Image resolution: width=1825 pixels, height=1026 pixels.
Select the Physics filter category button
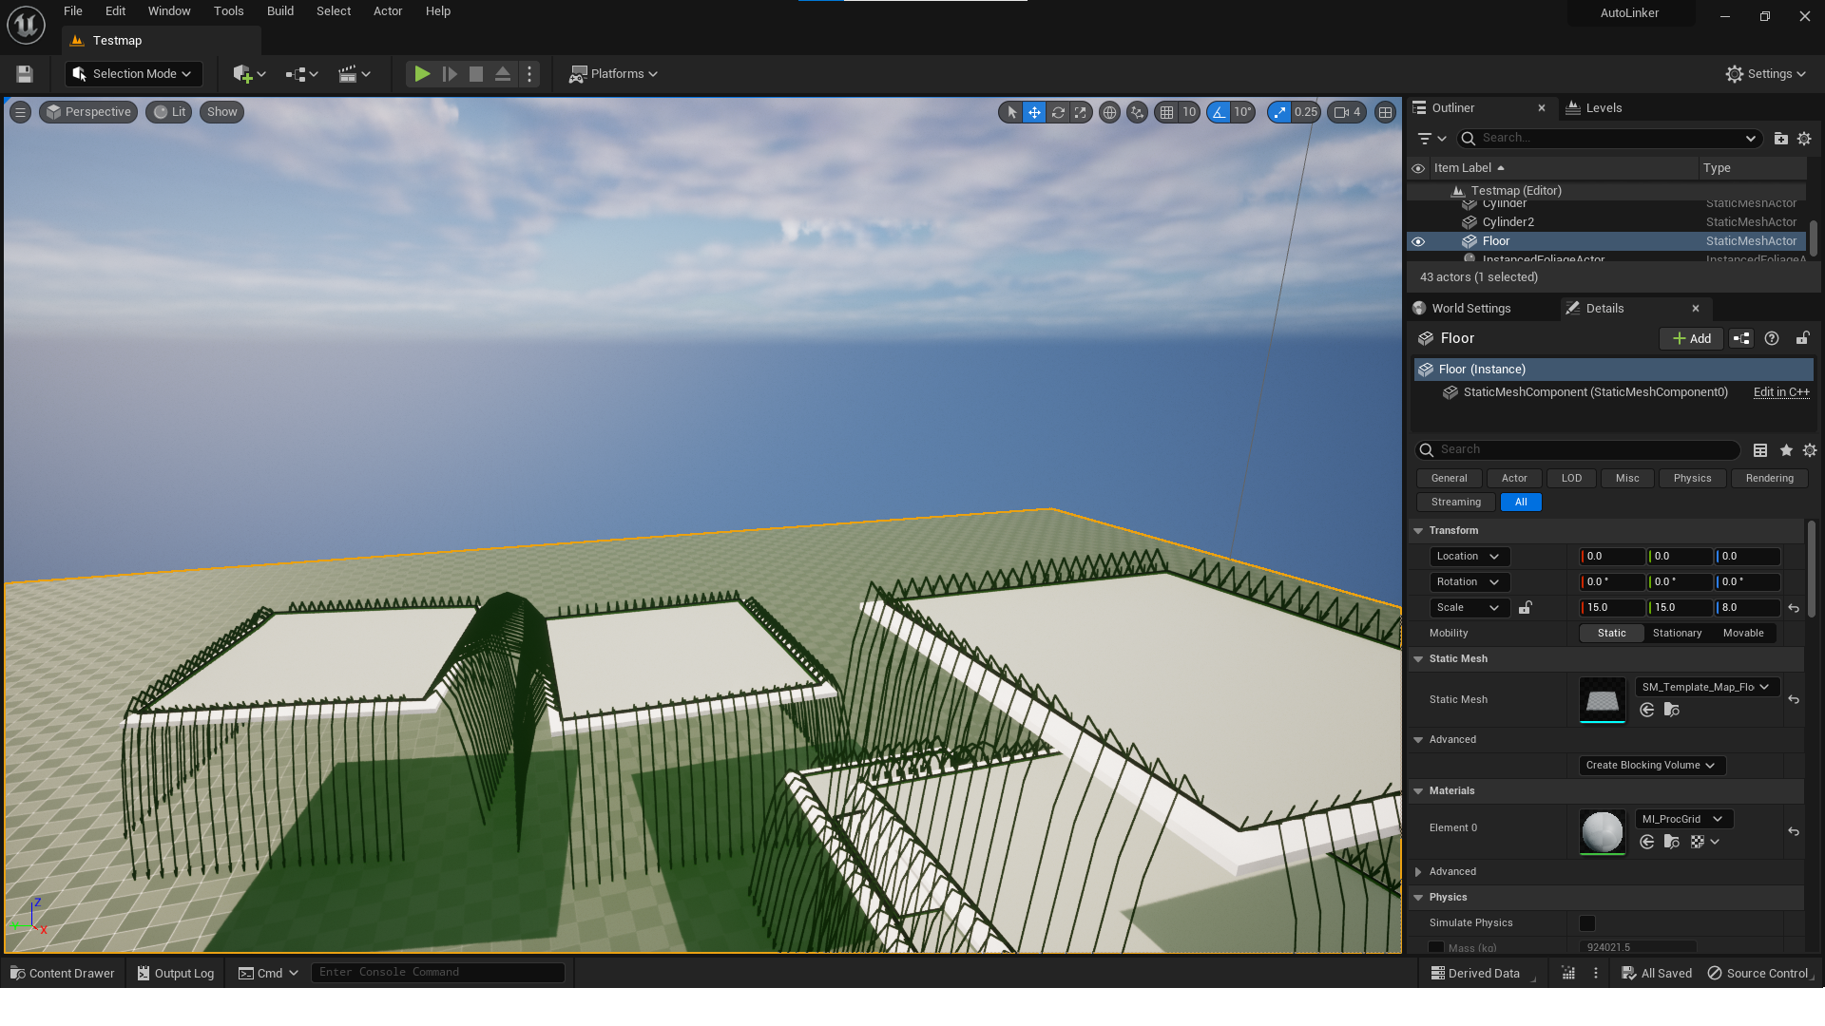(x=1692, y=479)
